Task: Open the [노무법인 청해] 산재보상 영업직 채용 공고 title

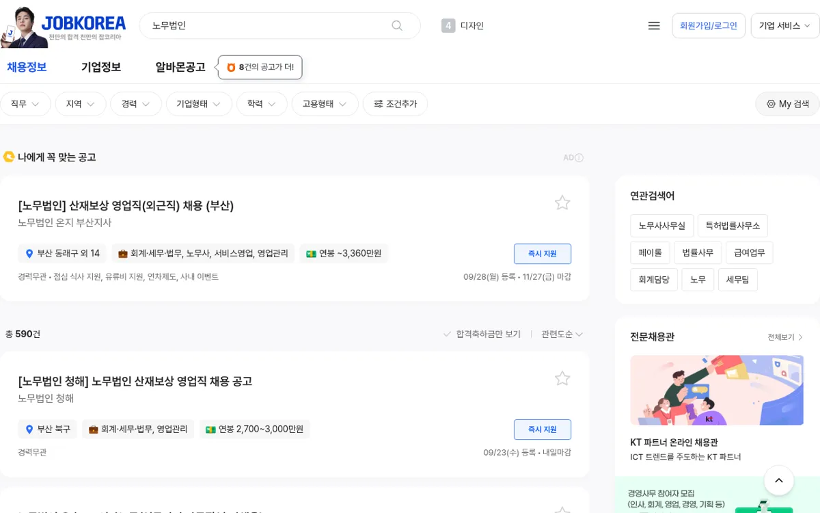Action: pyautogui.click(x=135, y=381)
